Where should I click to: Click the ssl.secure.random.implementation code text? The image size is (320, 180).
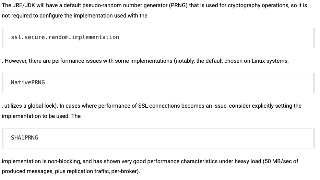click(65, 37)
